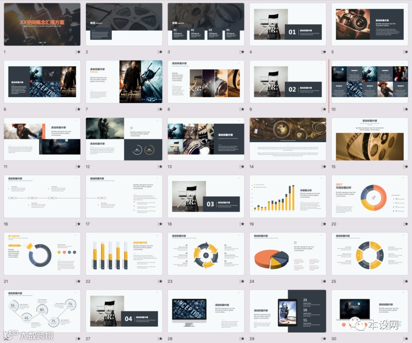The height and width of the screenshot is (343, 412).
Task: Click the animation star icon under slide 25
Action: point(406,281)
